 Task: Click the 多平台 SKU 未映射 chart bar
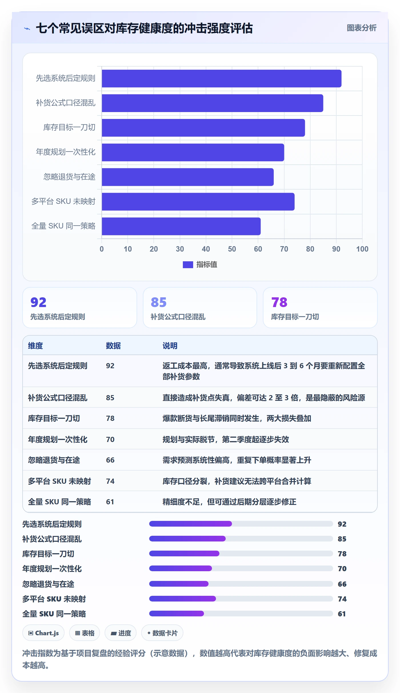coord(198,202)
